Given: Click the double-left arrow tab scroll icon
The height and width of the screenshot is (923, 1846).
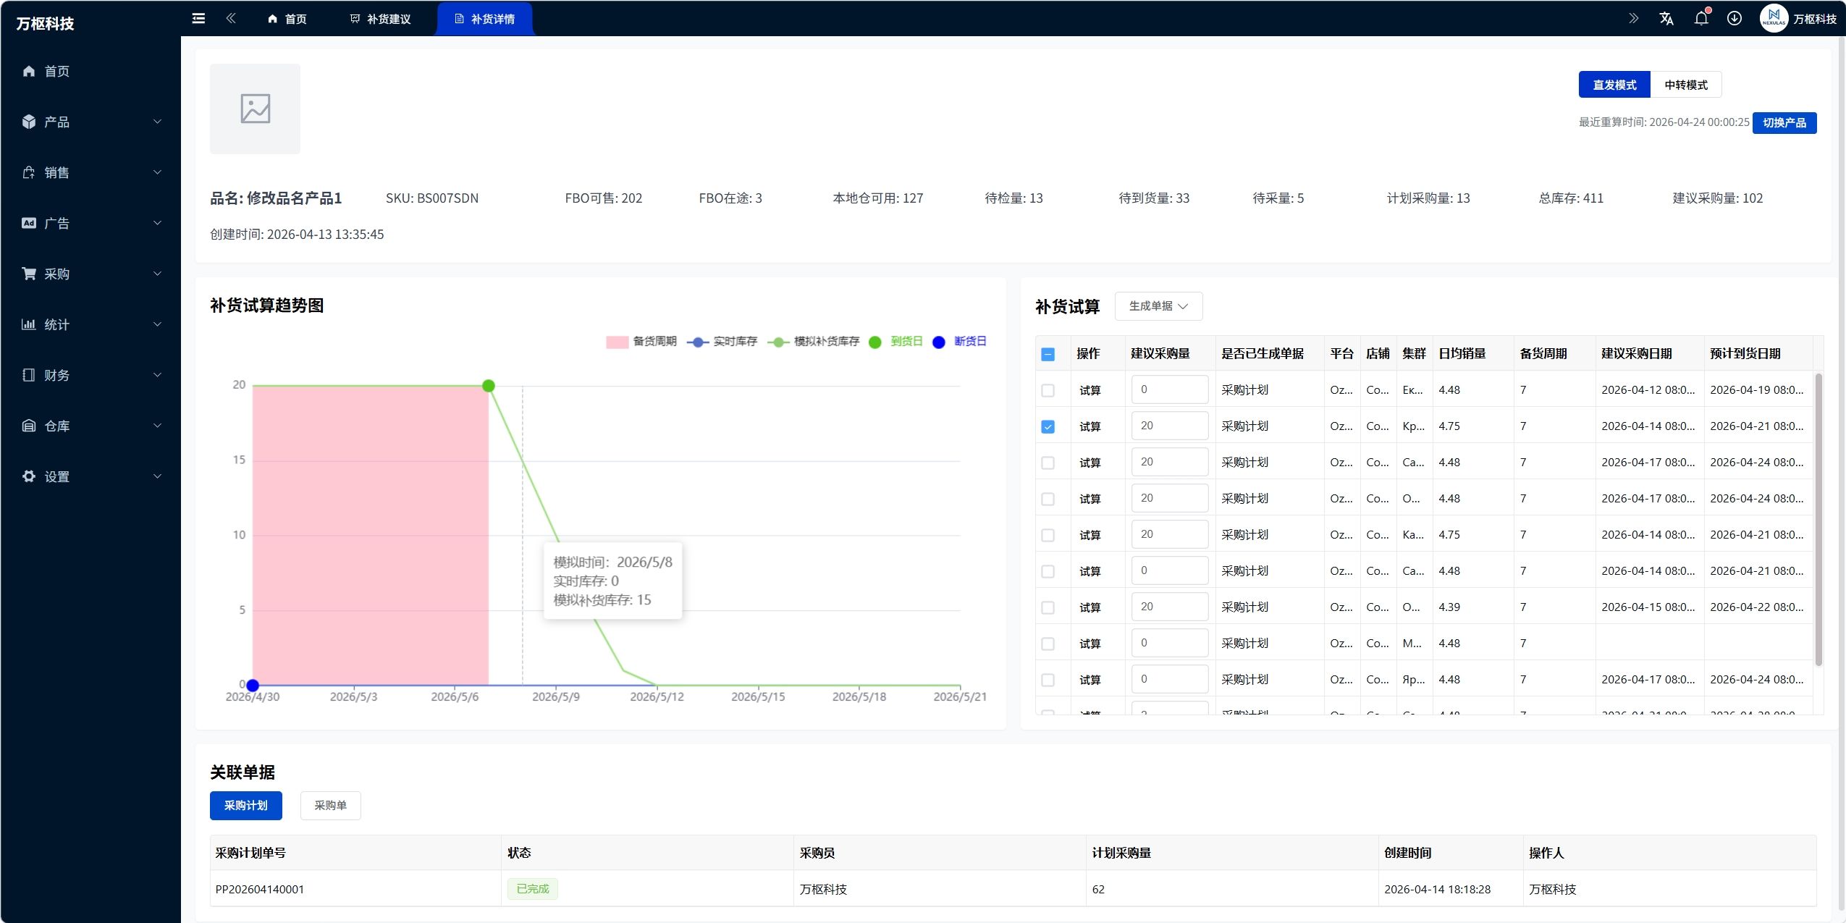Looking at the screenshot, I should pyautogui.click(x=231, y=19).
